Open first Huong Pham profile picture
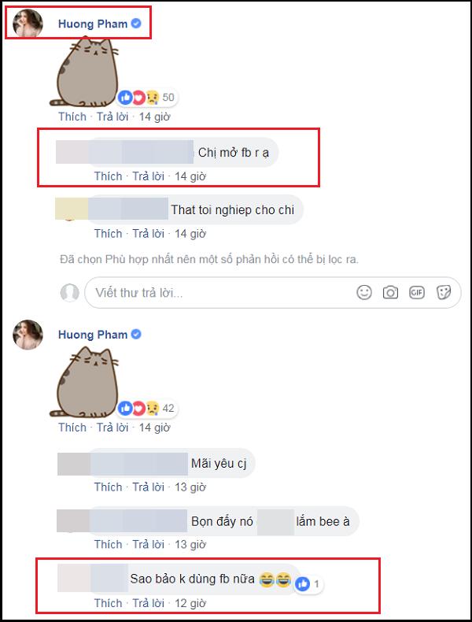The height and width of the screenshot is (622, 472). [x=28, y=24]
